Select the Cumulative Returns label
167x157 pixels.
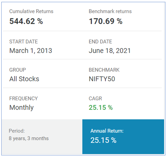[31, 11]
